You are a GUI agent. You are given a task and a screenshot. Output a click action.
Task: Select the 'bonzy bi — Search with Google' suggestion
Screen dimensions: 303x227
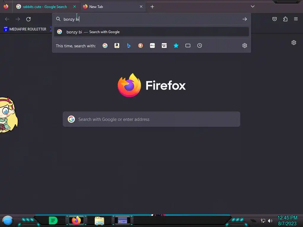tap(151, 32)
